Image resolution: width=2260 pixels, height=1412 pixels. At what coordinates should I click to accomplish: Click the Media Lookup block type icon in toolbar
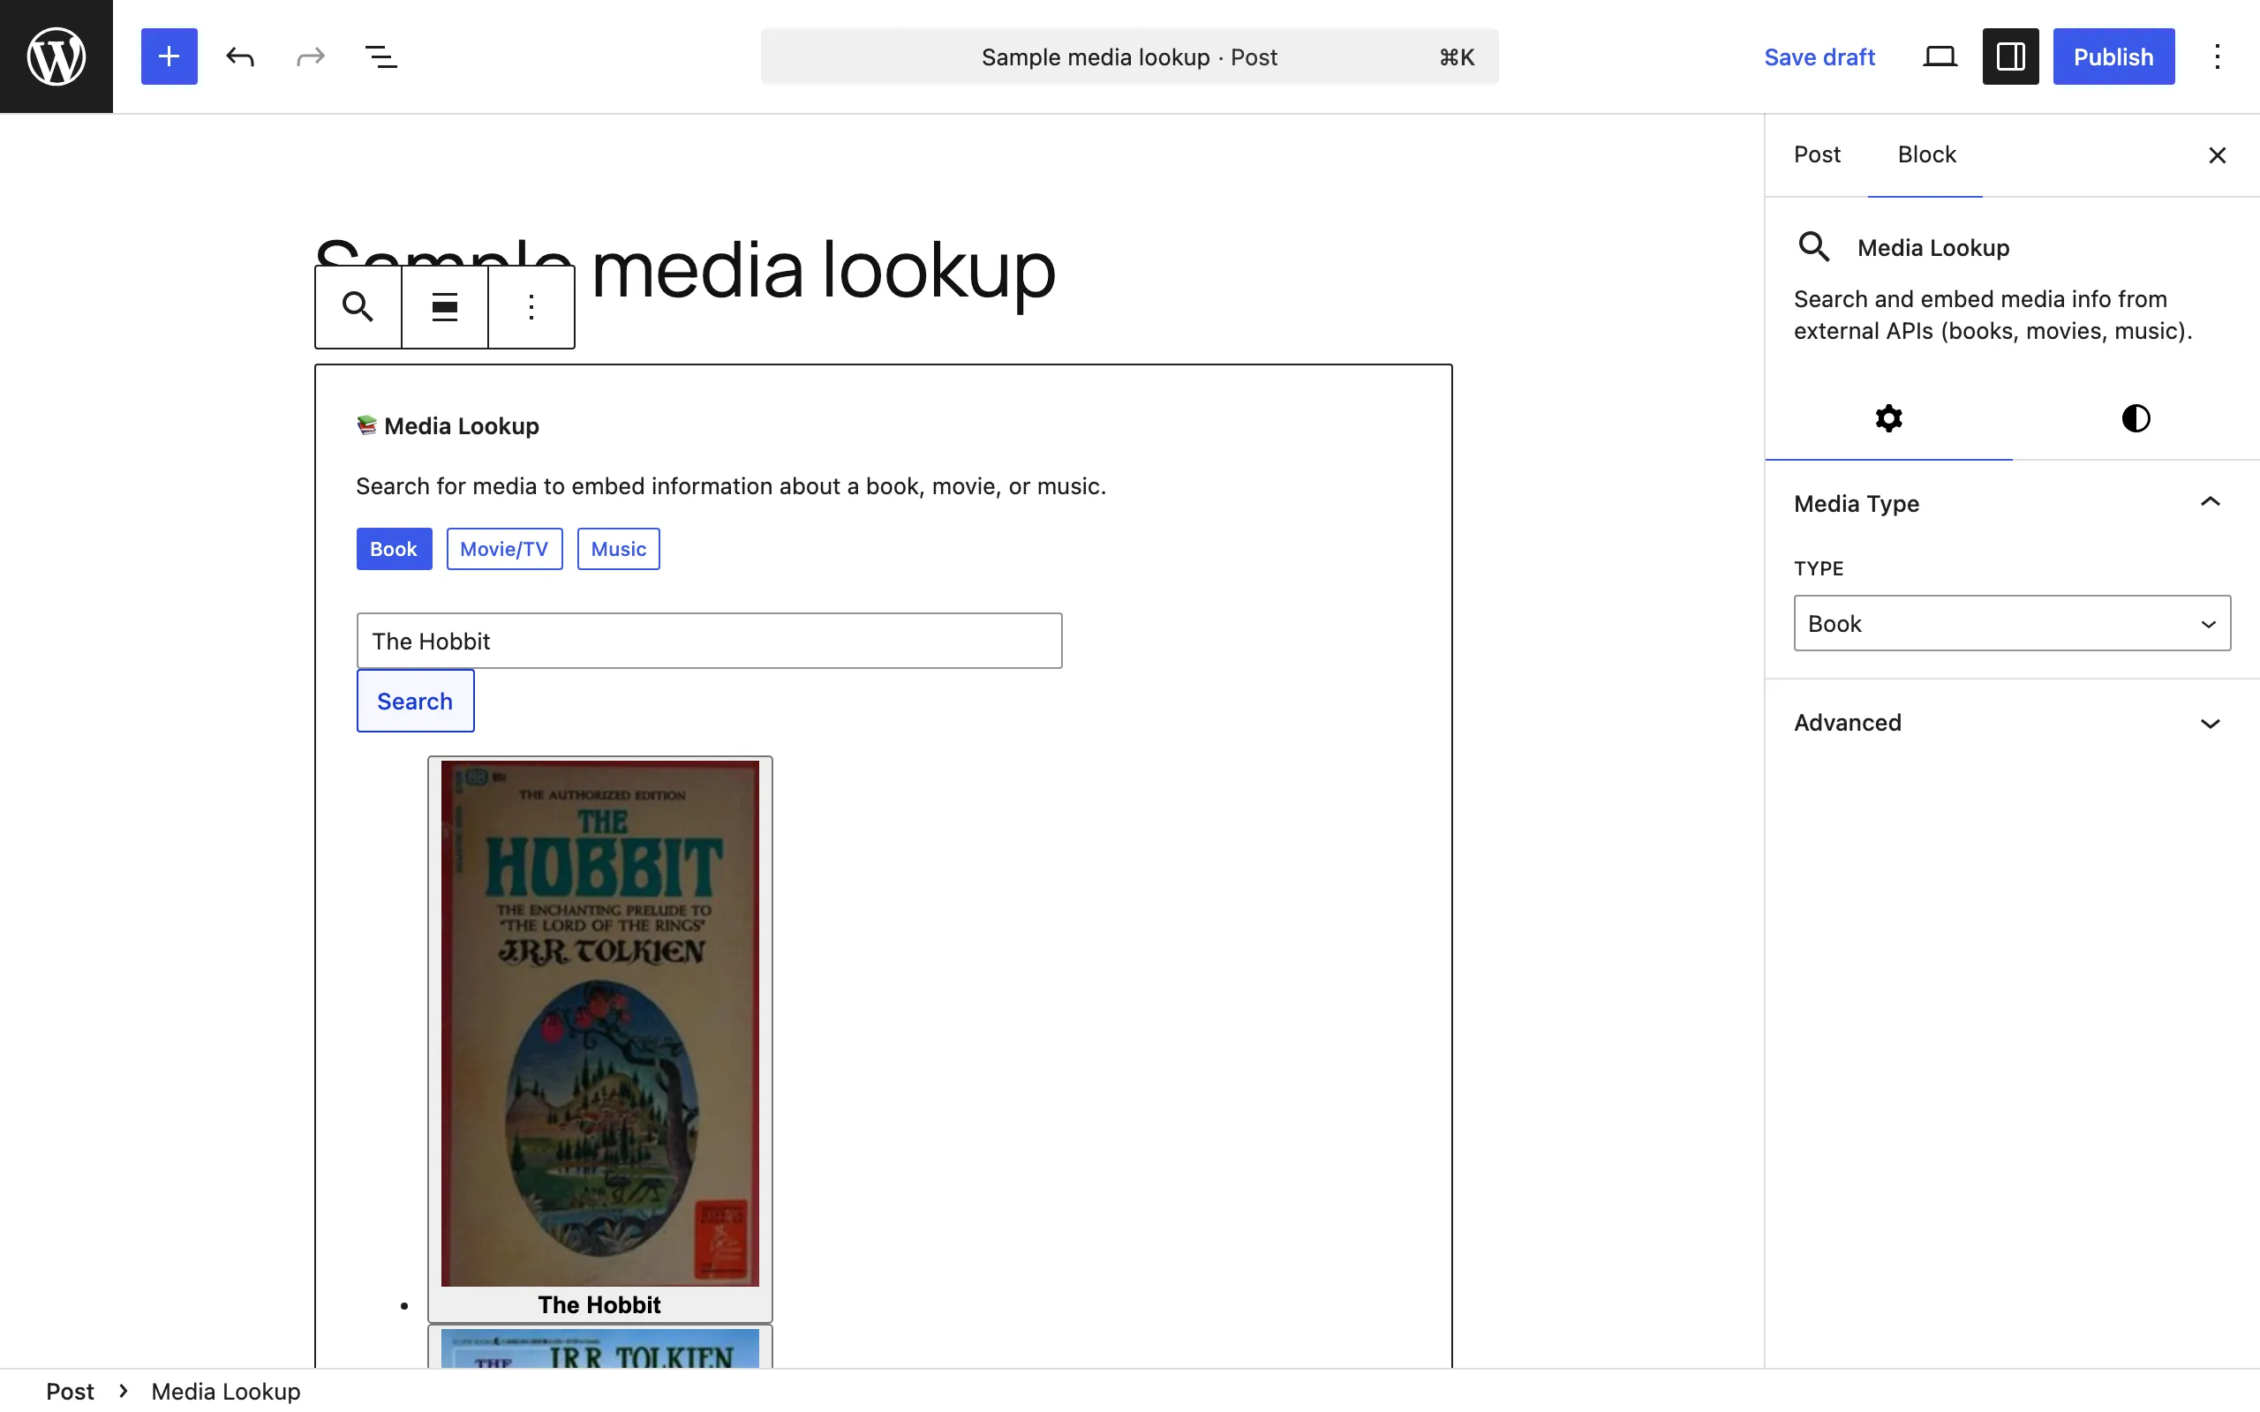[x=358, y=306]
